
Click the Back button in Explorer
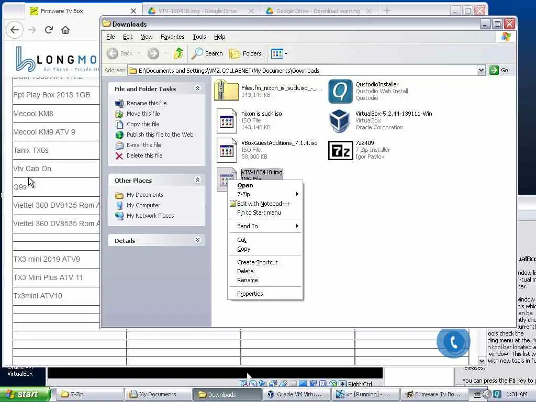coord(120,53)
